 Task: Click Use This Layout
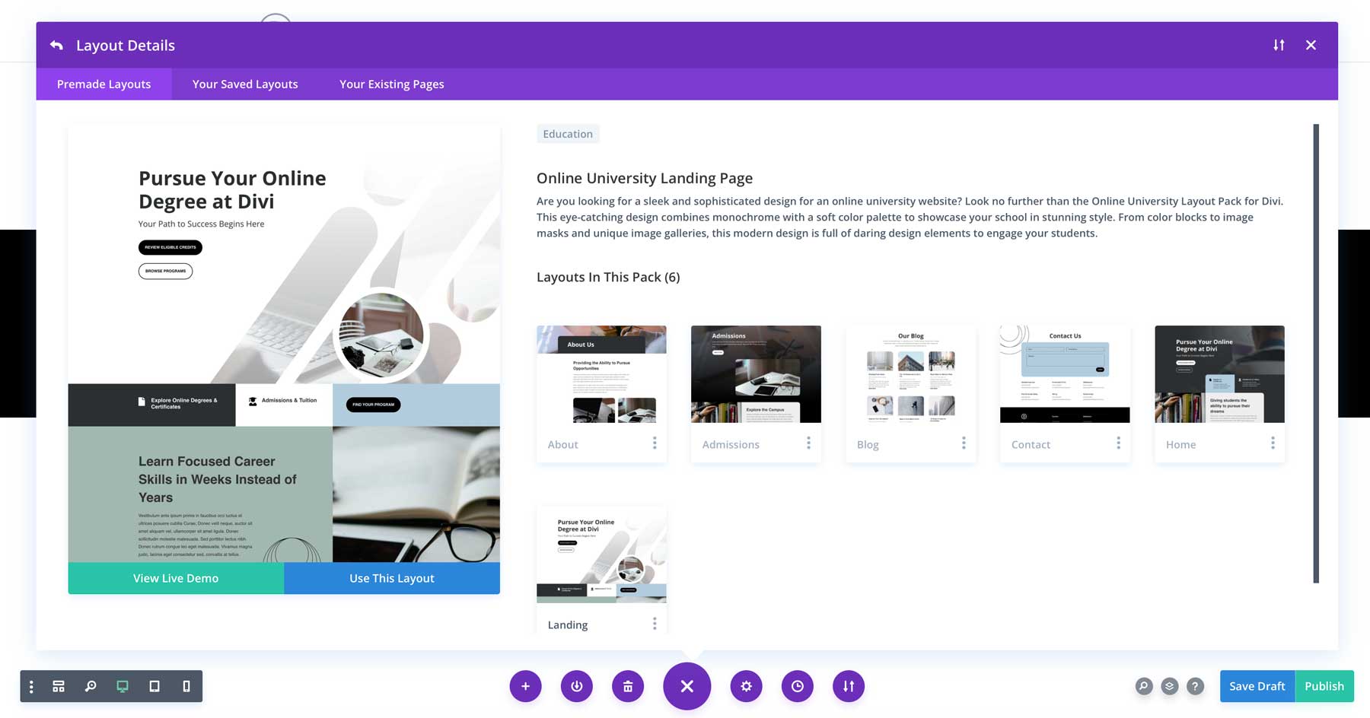(x=391, y=578)
